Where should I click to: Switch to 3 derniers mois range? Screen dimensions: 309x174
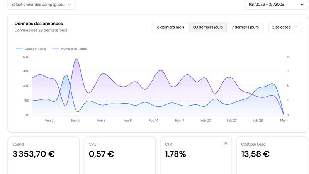(170, 27)
